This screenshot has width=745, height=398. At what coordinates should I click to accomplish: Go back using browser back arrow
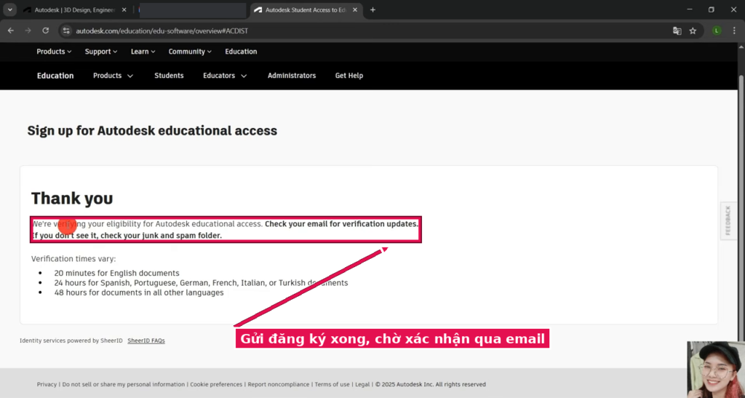(x=10, y=31)
